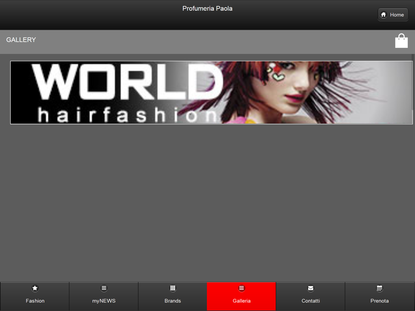Go to the Contatti tab
This screenshot has width=415, height=311.
310,296
